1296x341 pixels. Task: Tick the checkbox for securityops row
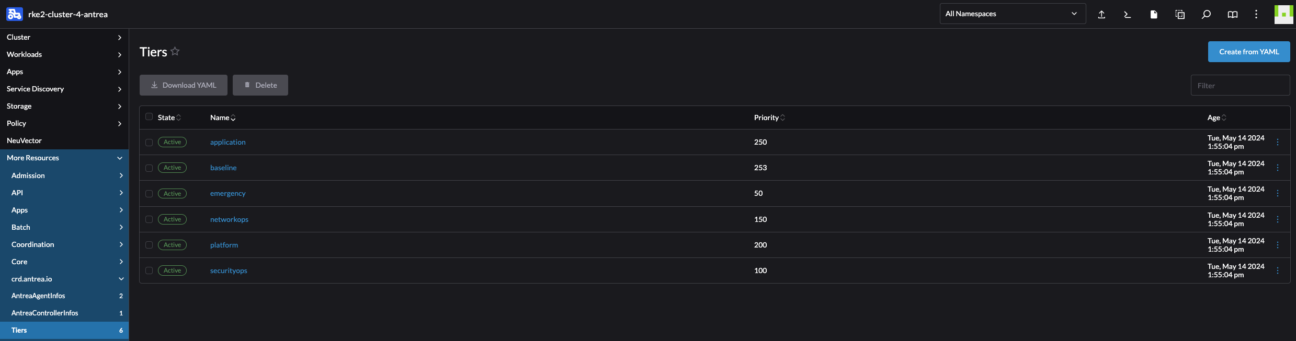149,271
